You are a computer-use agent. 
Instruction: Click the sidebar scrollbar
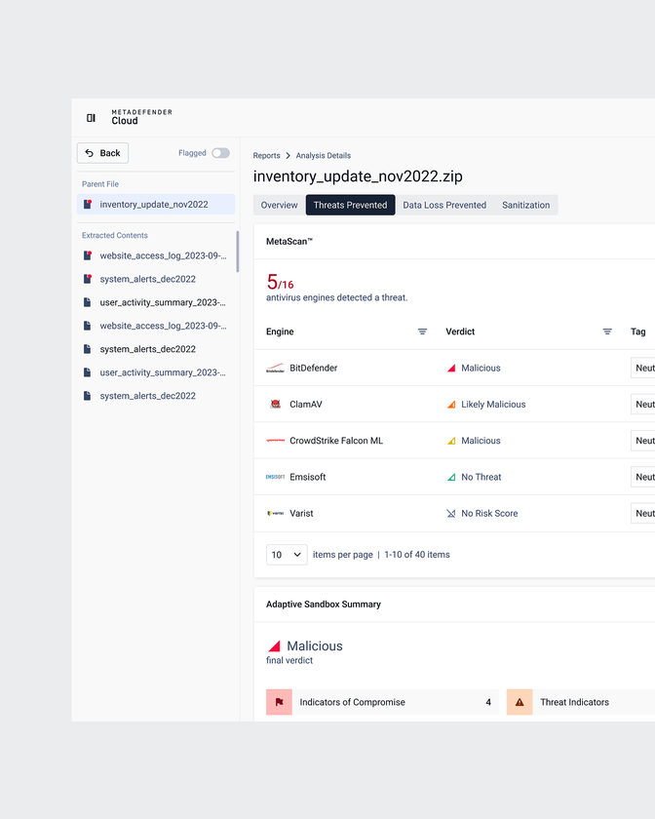click(238, 252)
